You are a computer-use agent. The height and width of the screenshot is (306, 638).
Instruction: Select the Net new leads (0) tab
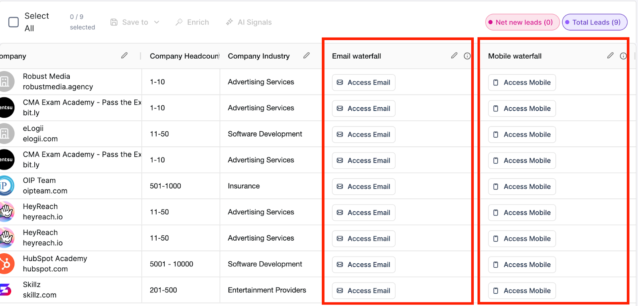[522, 22]
